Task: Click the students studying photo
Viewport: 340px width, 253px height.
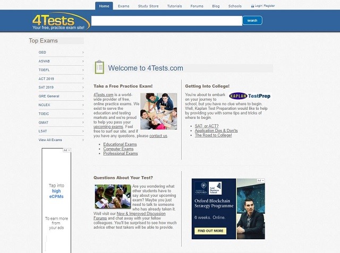Action: point(158,111)
